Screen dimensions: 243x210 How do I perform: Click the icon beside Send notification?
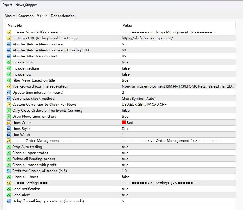point(9,189)
